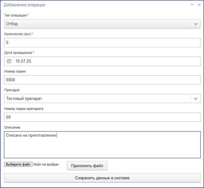Click the Выберите файл button
This screenshot has width=204, height=188.
[18, 164]
